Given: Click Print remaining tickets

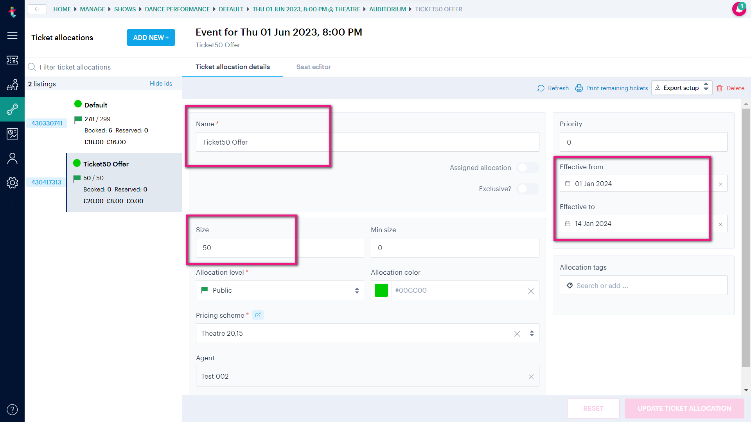Looking at the screenshot, I should [x=617, y=88].
